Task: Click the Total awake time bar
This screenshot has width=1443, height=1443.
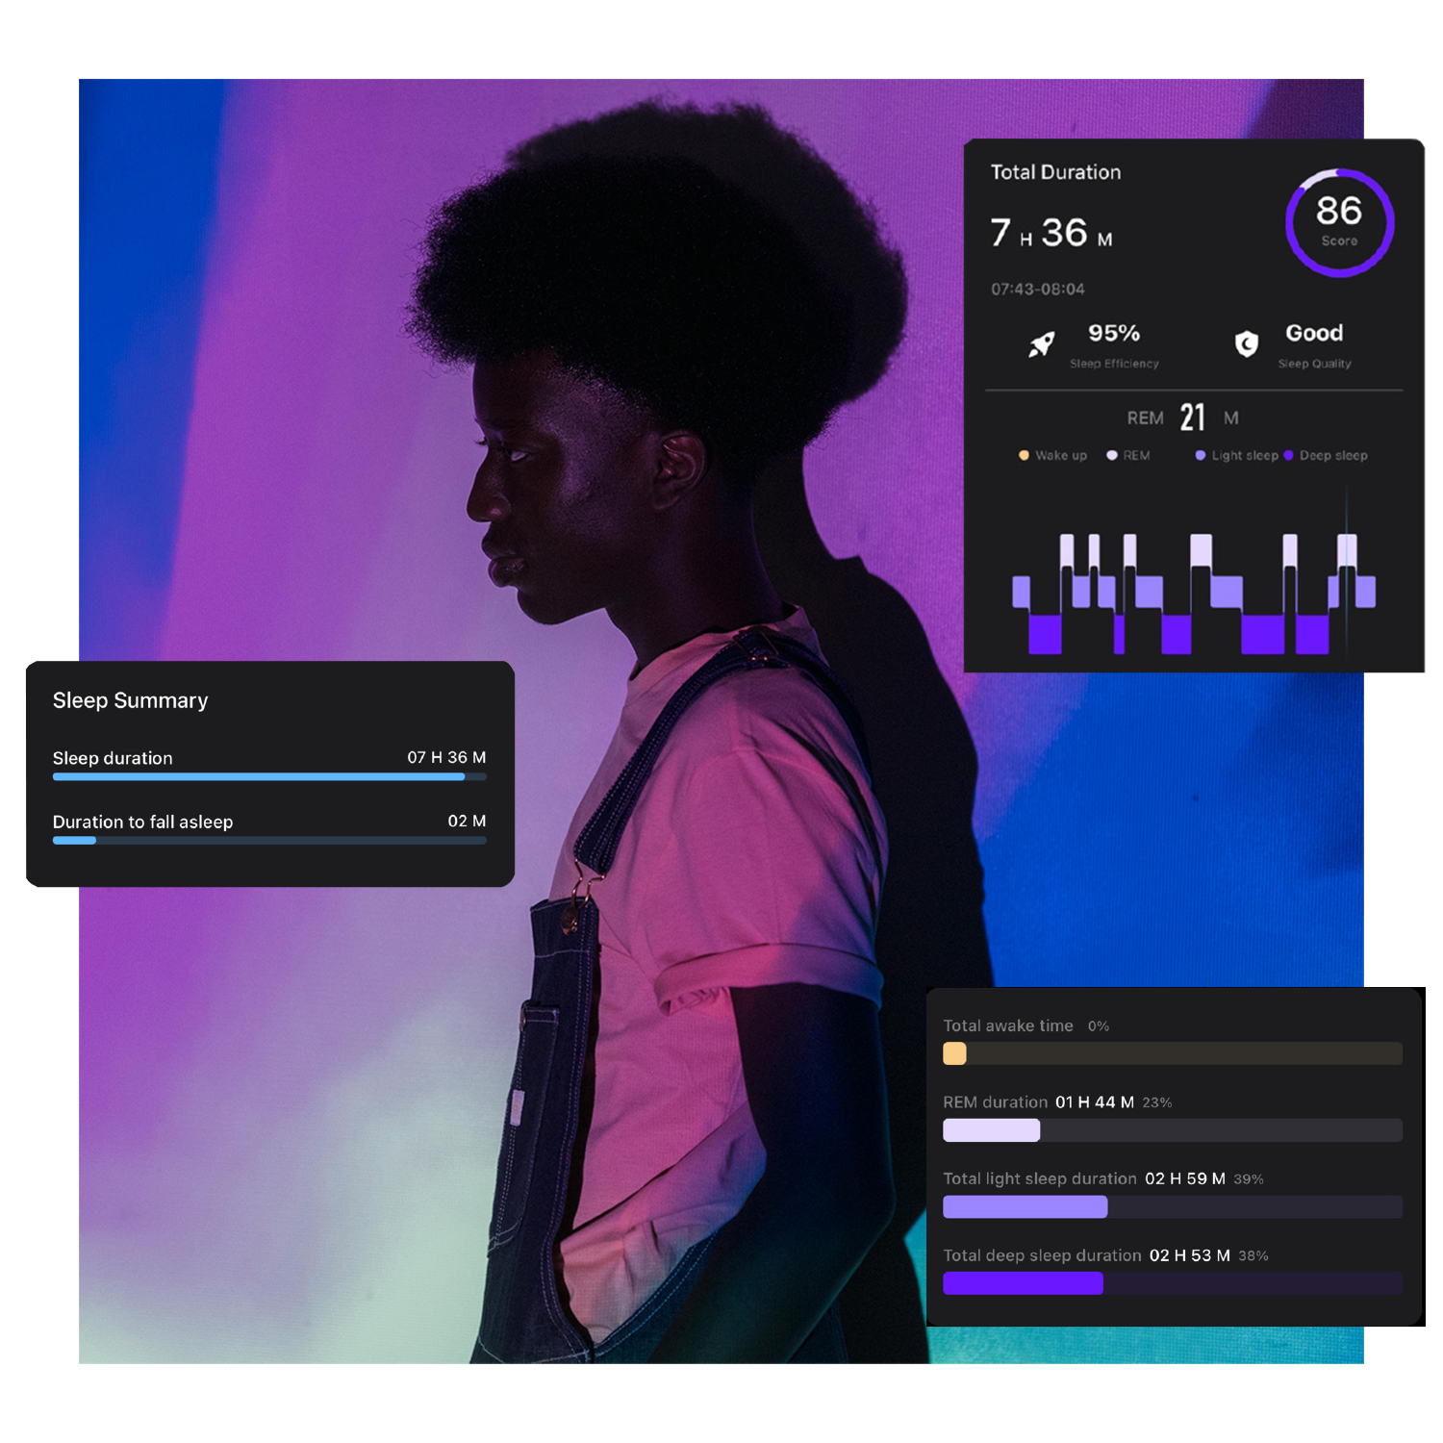Action: click(1172, 1053)
